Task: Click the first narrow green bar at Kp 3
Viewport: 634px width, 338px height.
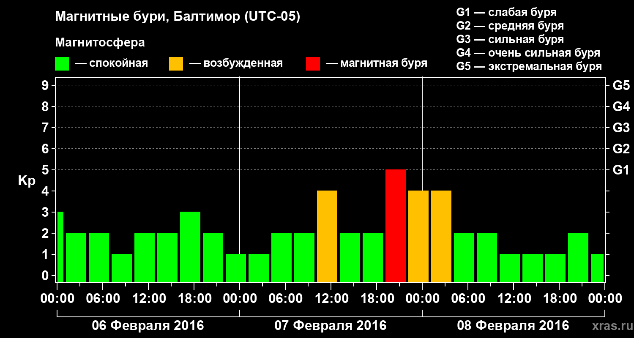Action: pos(60,247)
